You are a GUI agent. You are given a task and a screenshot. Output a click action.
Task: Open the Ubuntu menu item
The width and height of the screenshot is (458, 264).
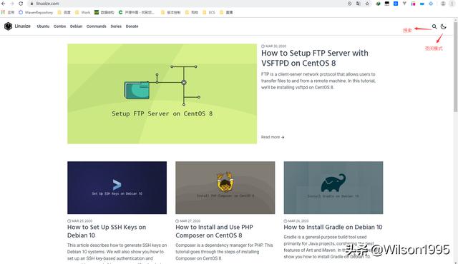[43, 26]
